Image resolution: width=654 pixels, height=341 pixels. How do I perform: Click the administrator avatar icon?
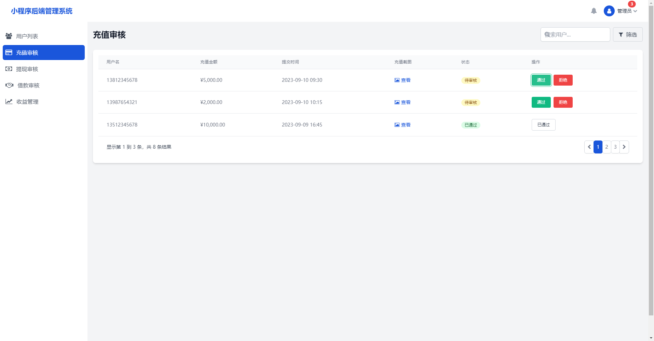609,11
